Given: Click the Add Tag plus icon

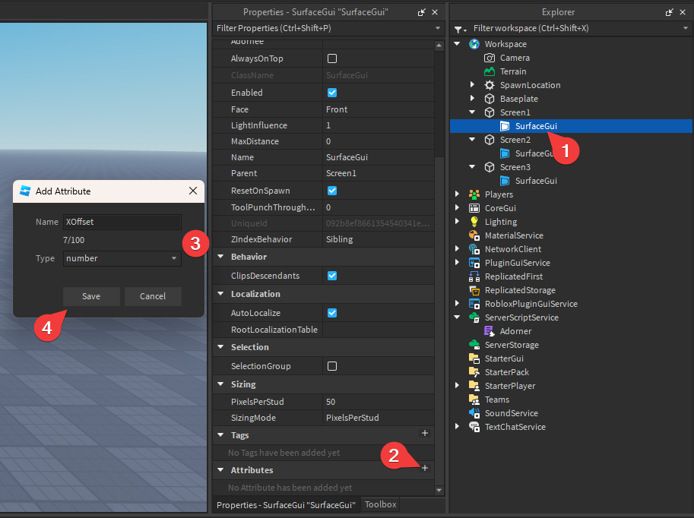Looking at the screenshot, I should [x=425, y=433].
